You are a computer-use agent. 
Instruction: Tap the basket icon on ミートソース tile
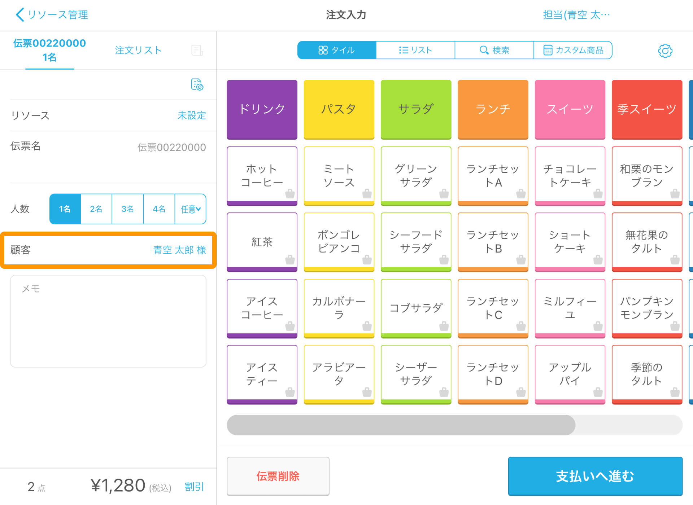point(367,194)
